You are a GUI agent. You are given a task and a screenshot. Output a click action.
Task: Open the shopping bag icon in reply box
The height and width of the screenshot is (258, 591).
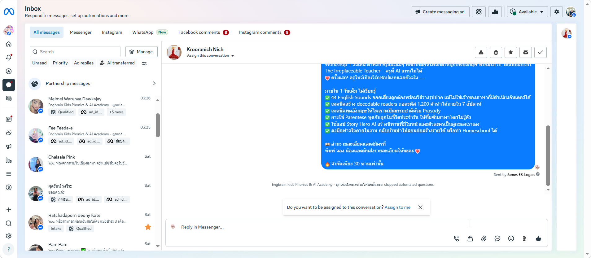[x=470, y=238]
